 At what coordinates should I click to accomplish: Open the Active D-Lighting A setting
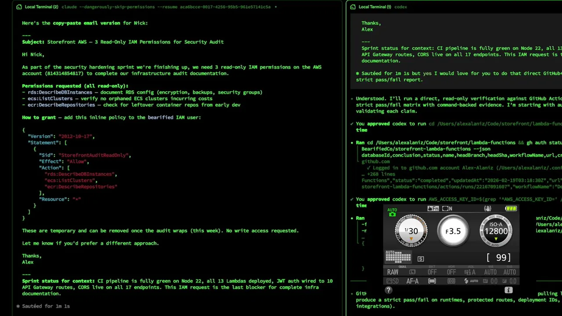(471, 272)
